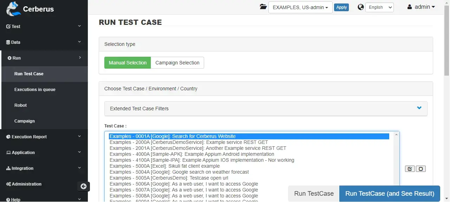Click Run TestCase (and See Result)

click(390, 193)
